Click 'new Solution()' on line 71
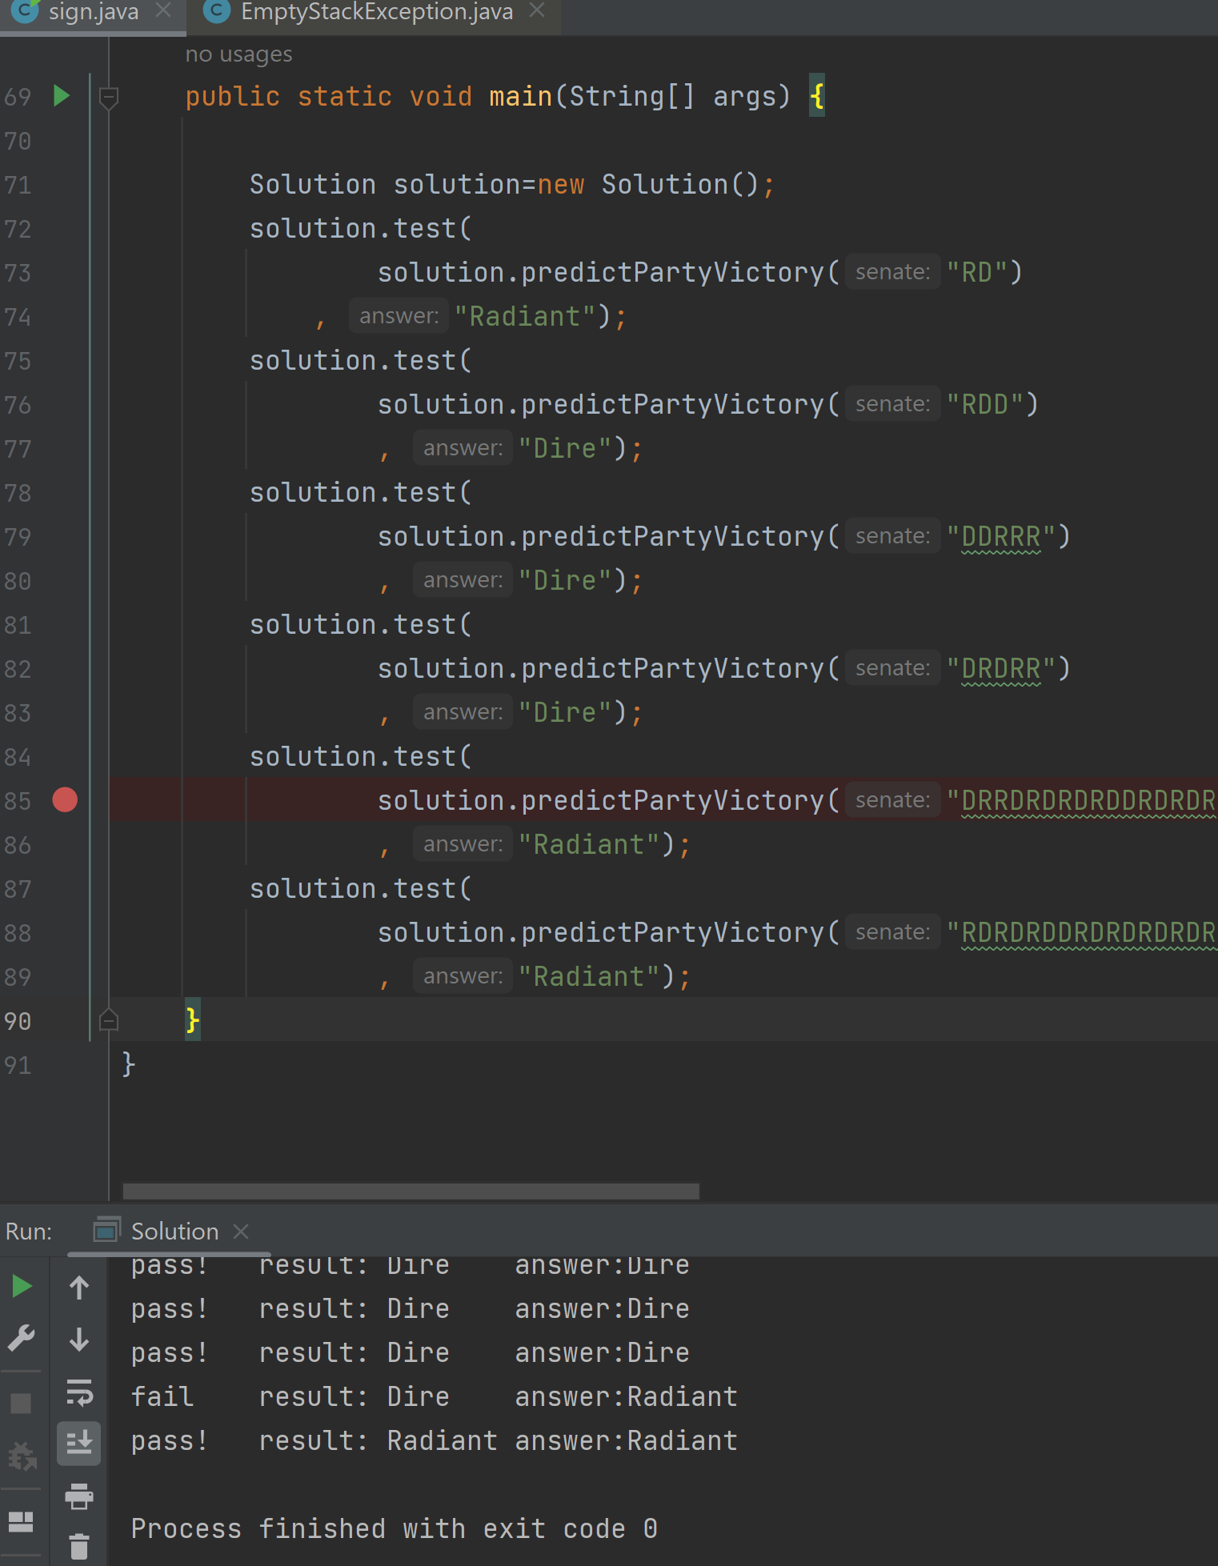The width and height of the screenshot is (1218, 1566). (x=648, y=184)
